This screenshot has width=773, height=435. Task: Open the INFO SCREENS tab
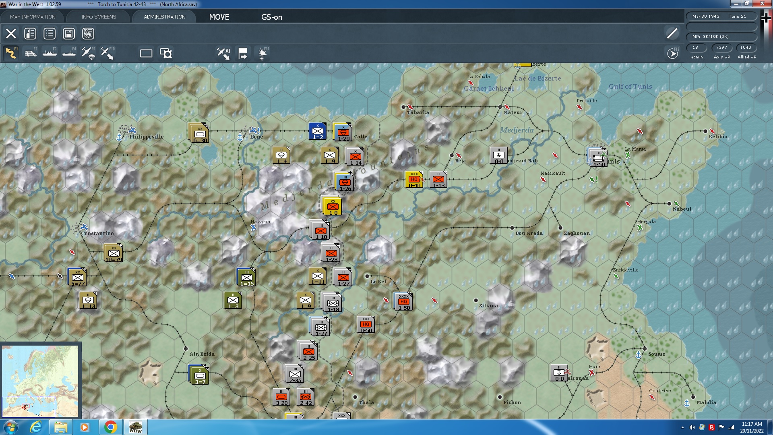(x=99, y=17)
